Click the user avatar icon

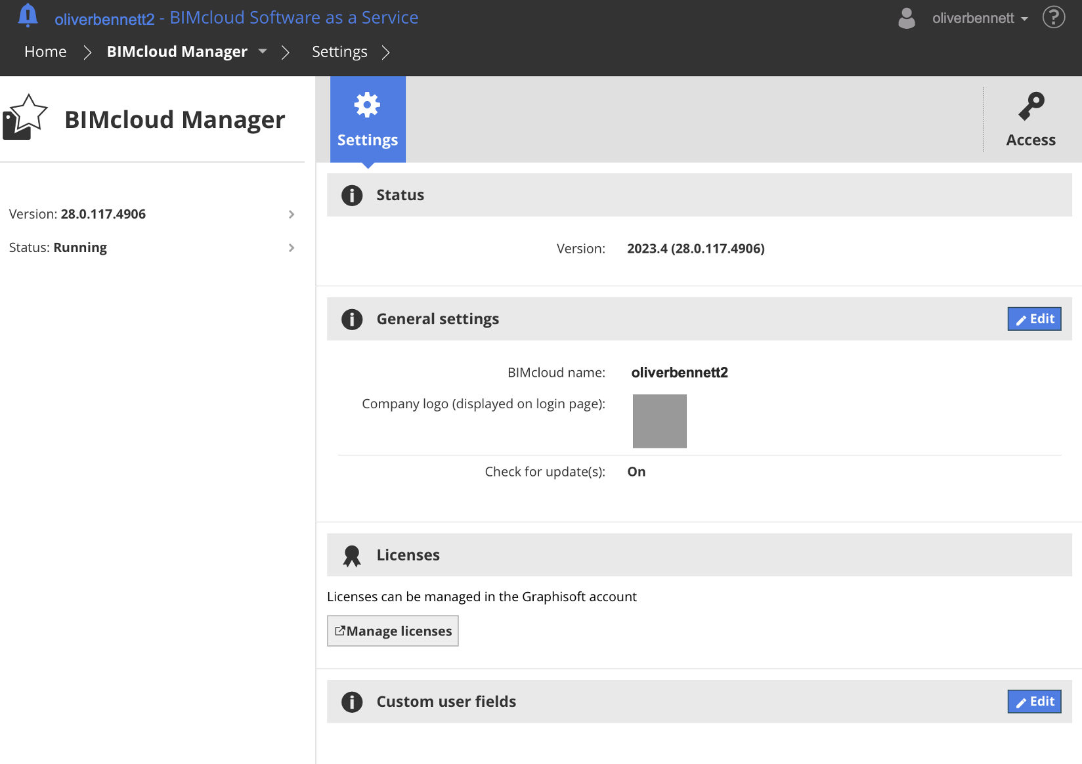coord(907,18)
